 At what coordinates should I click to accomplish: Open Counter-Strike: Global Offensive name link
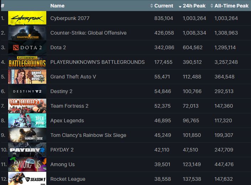click(88, 33)
